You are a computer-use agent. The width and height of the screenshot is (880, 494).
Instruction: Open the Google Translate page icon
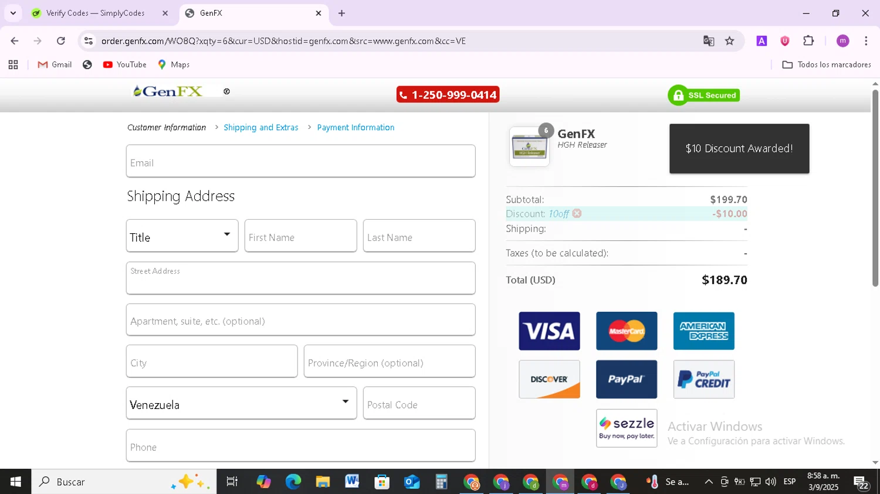[x=709, y=41]
